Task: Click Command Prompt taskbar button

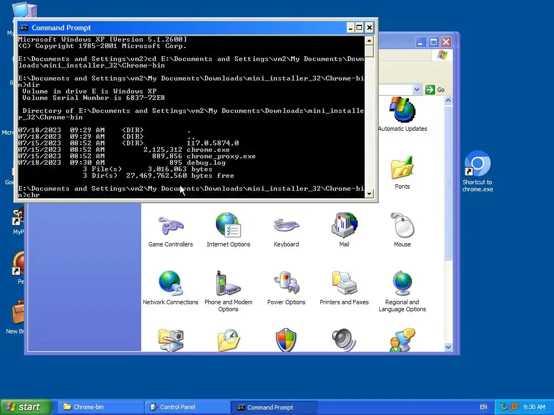Action: [274, 407]
